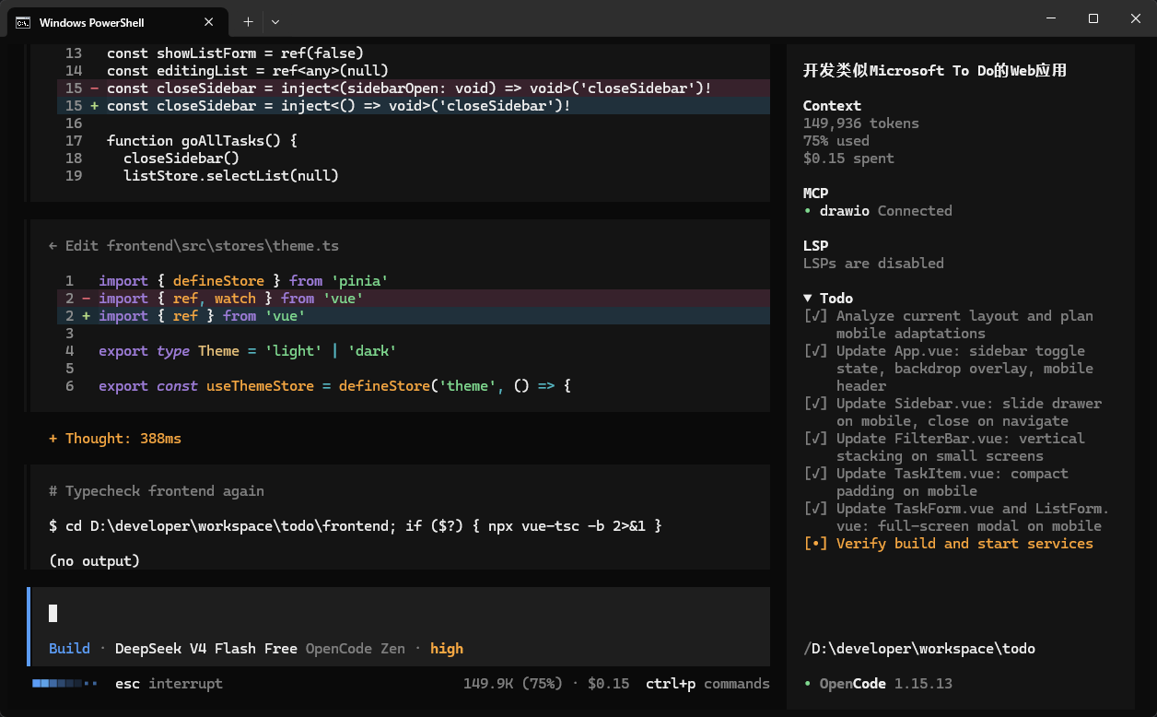Click the Context heading in sidebar

click(x=832, y=106)
